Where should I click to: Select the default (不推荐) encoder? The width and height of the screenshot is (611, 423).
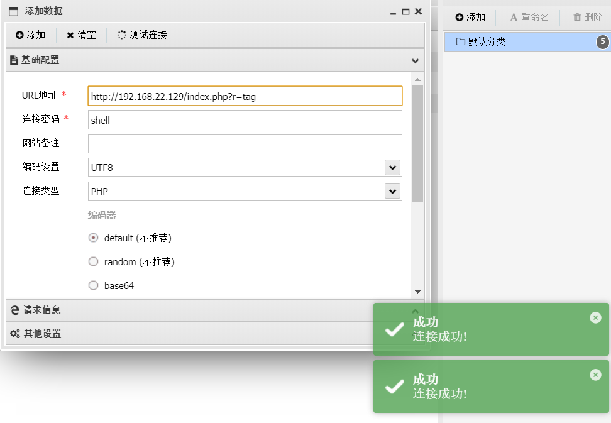94,238
